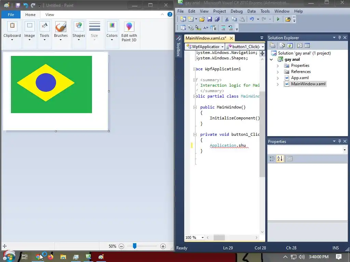Click Redo icon in Paint title bar

pos(33,5)
